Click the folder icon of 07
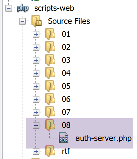 click(50, 112)
